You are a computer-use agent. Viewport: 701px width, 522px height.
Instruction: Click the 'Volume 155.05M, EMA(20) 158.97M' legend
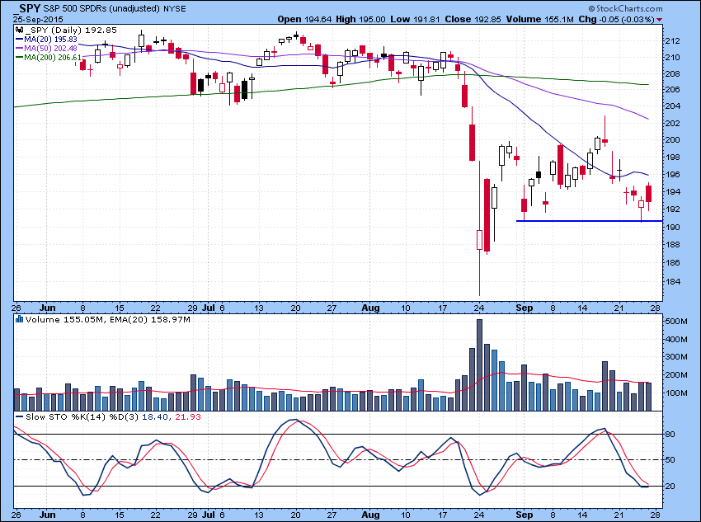point(108,319)
